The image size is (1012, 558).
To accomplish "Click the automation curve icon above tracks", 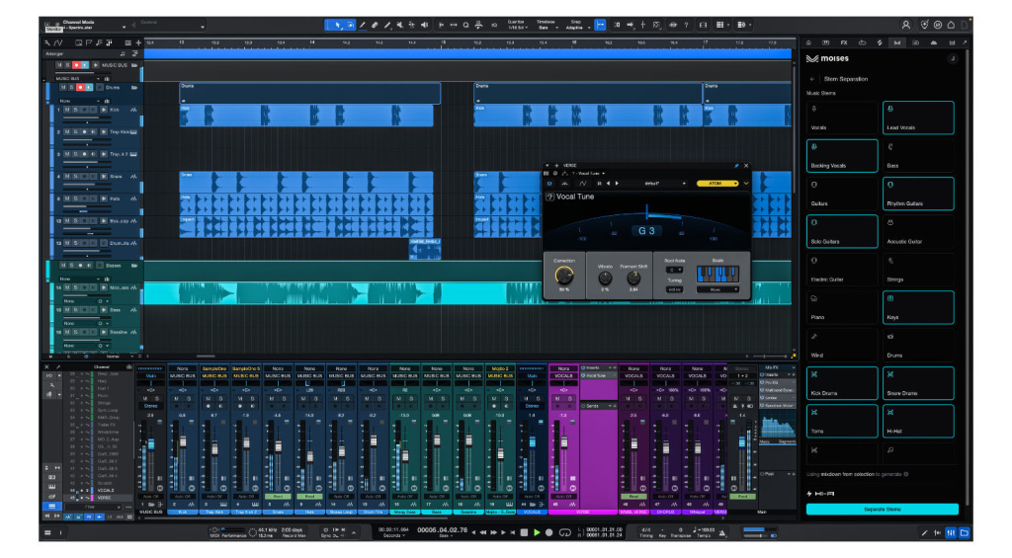I will click(58, 42).
